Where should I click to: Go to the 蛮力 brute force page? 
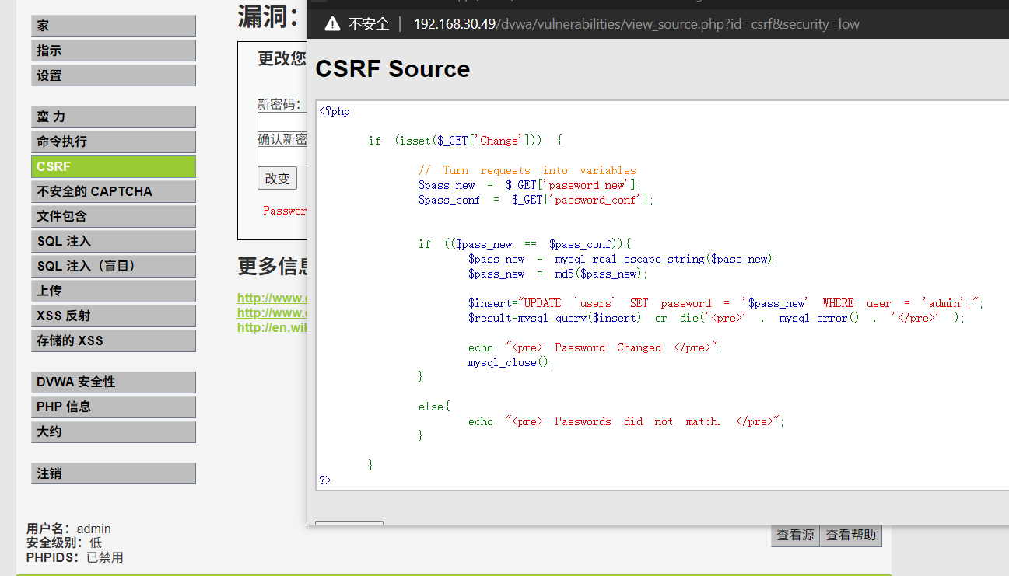pos(114,117)
